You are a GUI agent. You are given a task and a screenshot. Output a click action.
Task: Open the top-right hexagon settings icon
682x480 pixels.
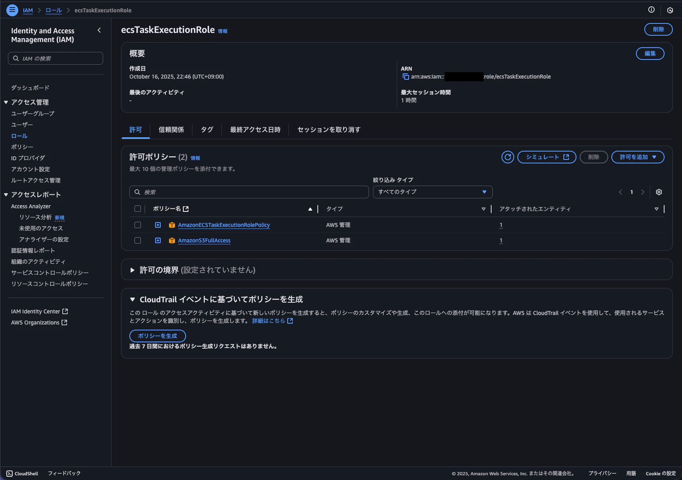pyautogui.click(x=670, y=10)
